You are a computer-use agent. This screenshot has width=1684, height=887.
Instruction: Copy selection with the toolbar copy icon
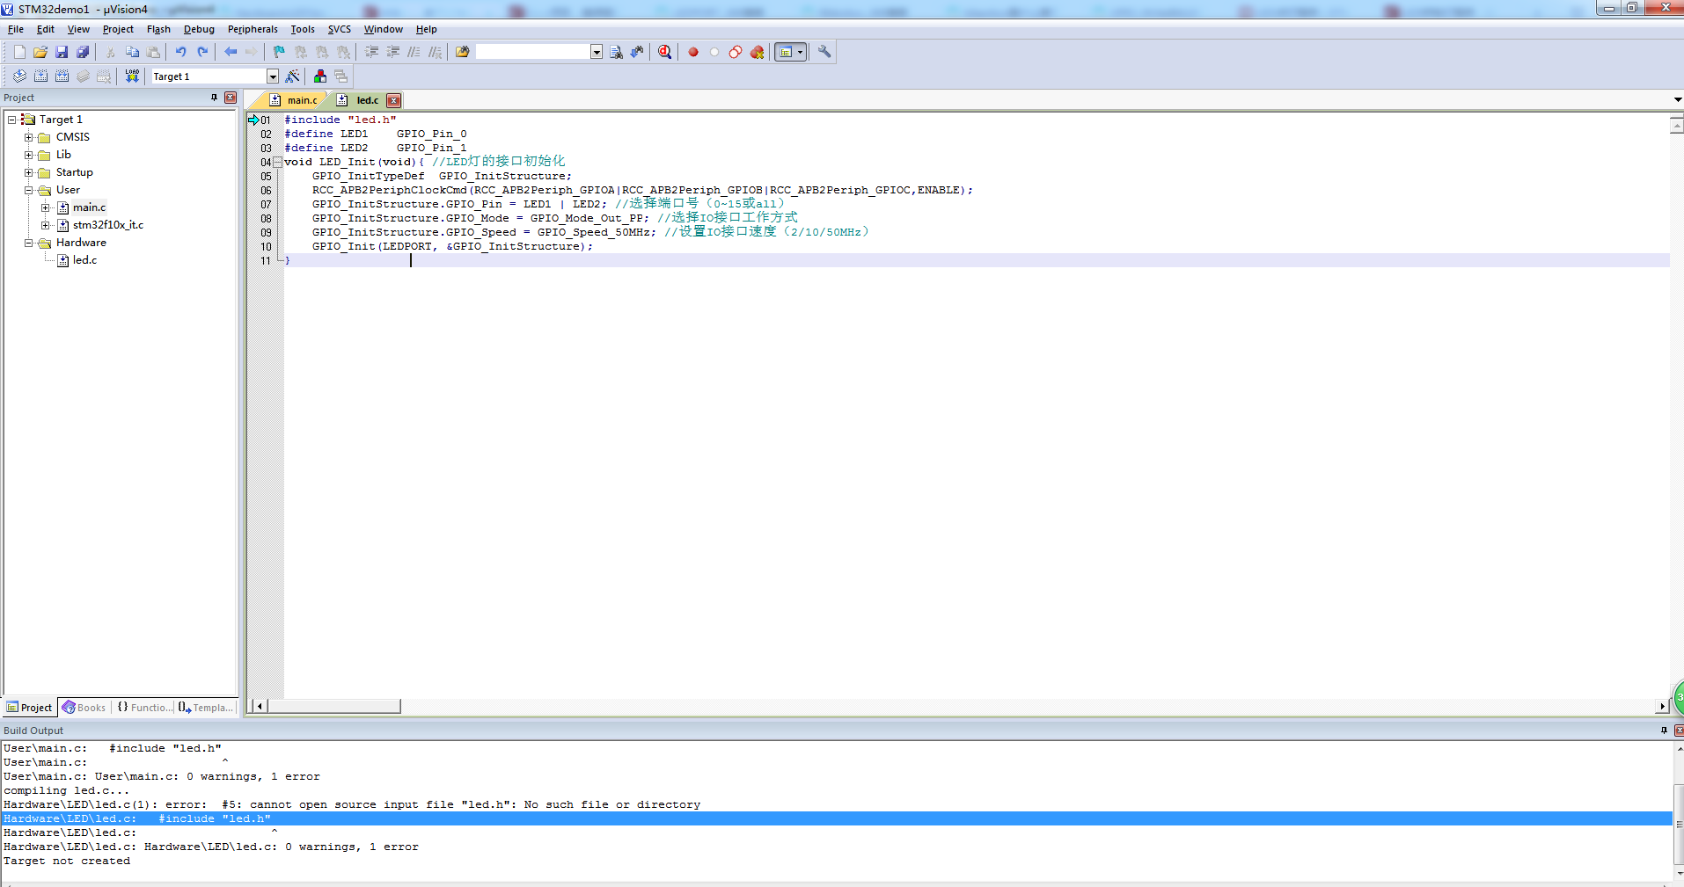[132, 52]
